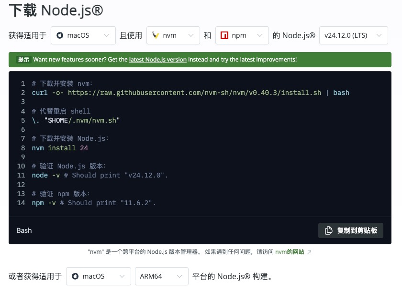Open the npm package manager dropdown
Screen dimensions: 402x292
point(242,35)
